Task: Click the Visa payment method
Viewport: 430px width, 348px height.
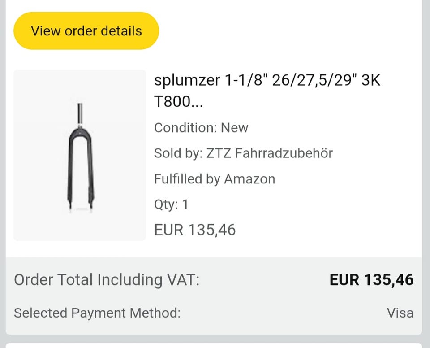Action: click(400, 313)
